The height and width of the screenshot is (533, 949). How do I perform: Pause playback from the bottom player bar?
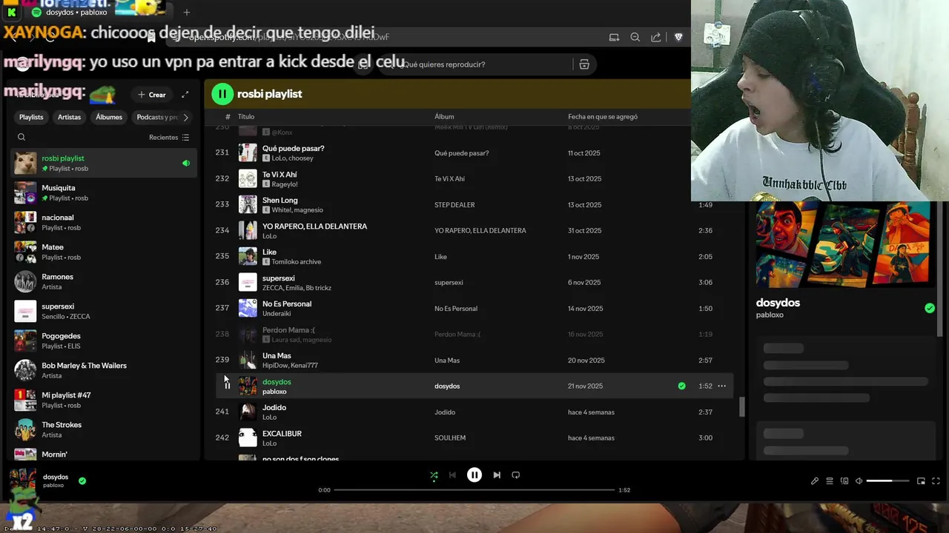(474, 475)
